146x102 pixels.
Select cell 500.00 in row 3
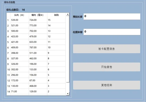point(20,31)
